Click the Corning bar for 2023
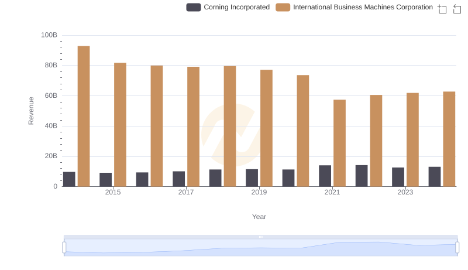Image resolution: width=468 pixels, height=270 pixels. pos(398,177)
